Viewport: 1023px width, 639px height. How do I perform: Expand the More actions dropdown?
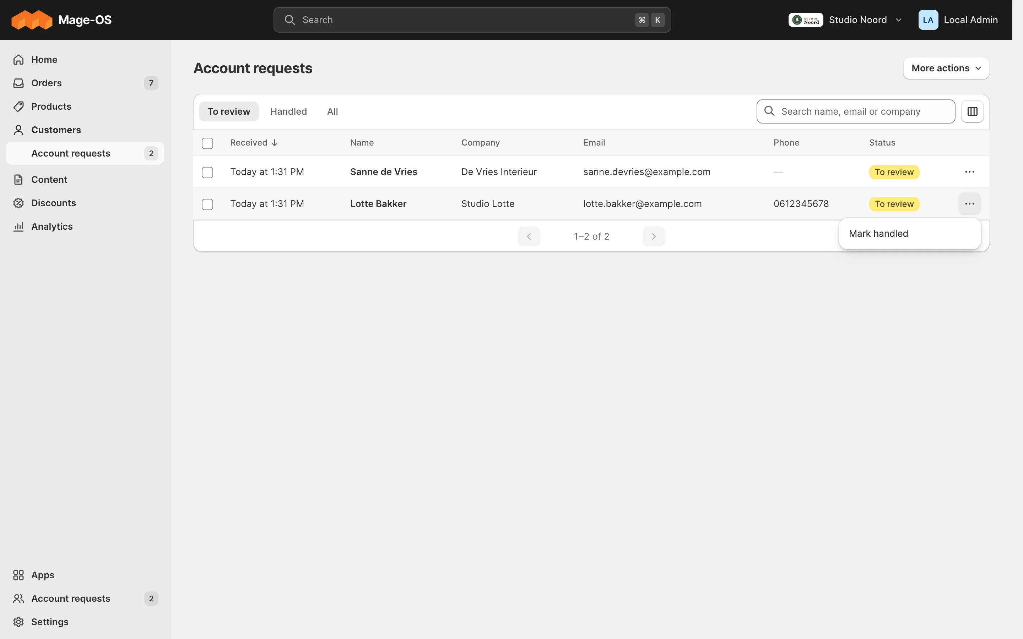946,68
